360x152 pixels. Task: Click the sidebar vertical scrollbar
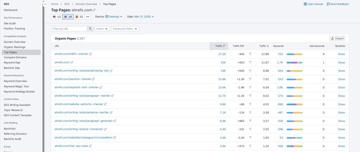point(43,77)
